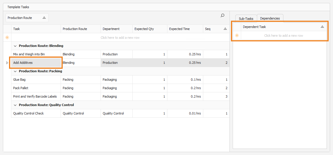Screen dimensions: 333x155
Task: Click the Seq column sort indicator
Action: [225, 29]
